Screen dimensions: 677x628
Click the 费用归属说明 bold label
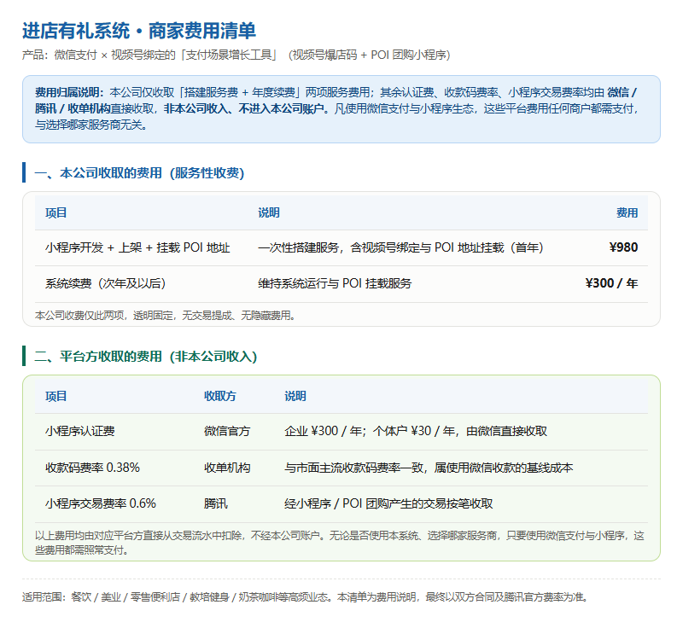[69, 92]
